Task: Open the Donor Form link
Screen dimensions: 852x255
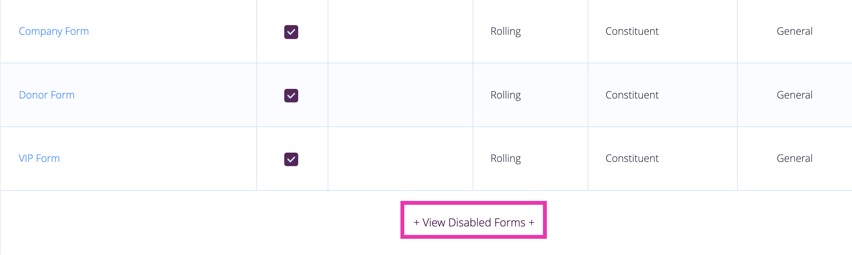Action: (47, 95)
